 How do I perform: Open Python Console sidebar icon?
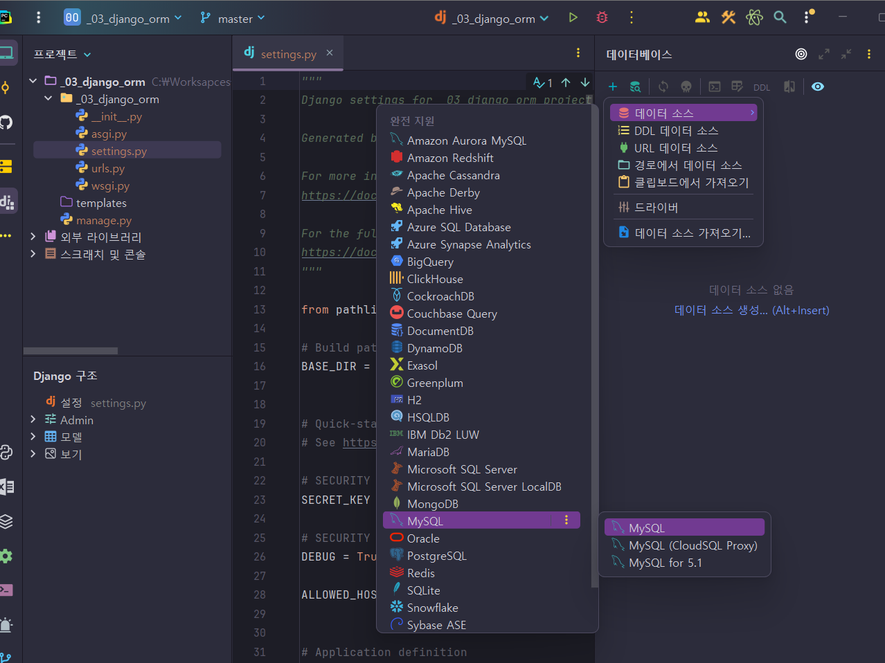(6, 452)
